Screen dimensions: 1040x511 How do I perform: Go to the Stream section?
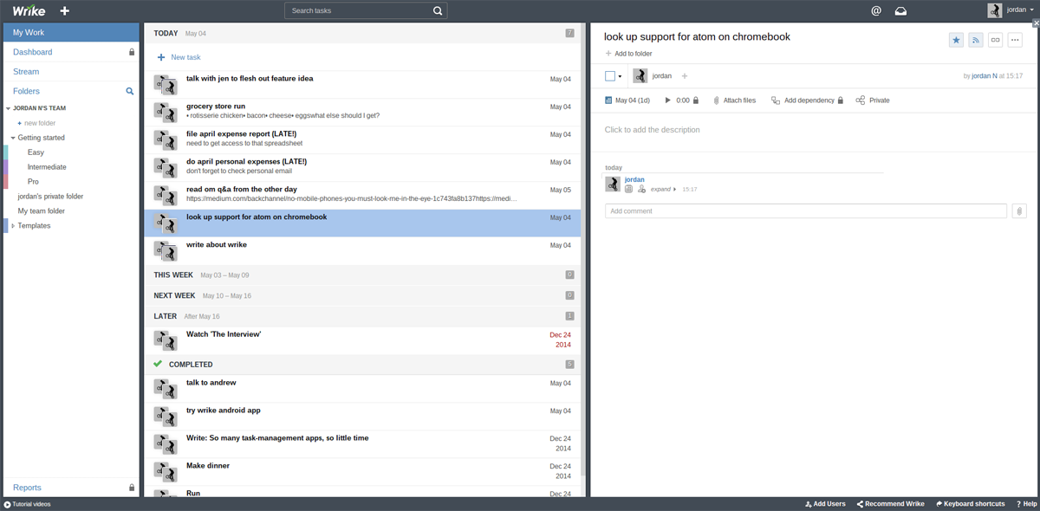pos(26,72)
